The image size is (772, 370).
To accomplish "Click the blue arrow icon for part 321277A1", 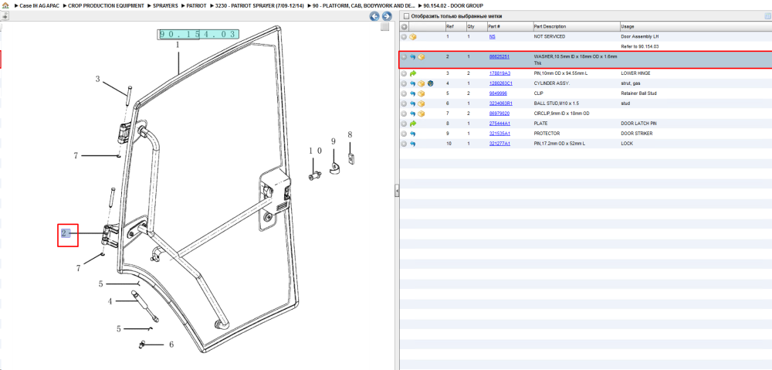I will [x=412, y=144].
